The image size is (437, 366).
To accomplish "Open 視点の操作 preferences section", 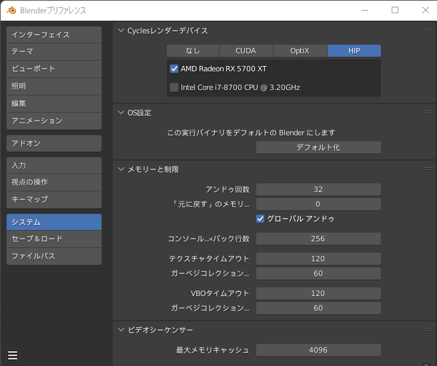I will 54,183.
